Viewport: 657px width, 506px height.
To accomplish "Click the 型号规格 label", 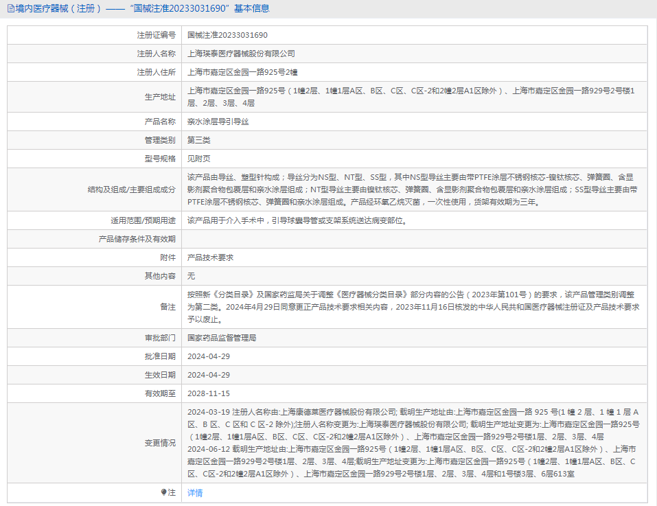I will [160, 159].
